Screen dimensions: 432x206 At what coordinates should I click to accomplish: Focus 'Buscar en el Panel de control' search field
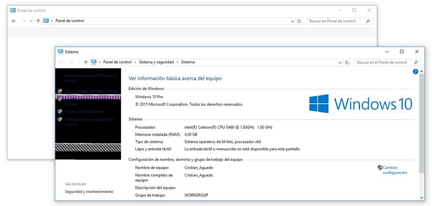pyautogui.click(x=387, y=62)
